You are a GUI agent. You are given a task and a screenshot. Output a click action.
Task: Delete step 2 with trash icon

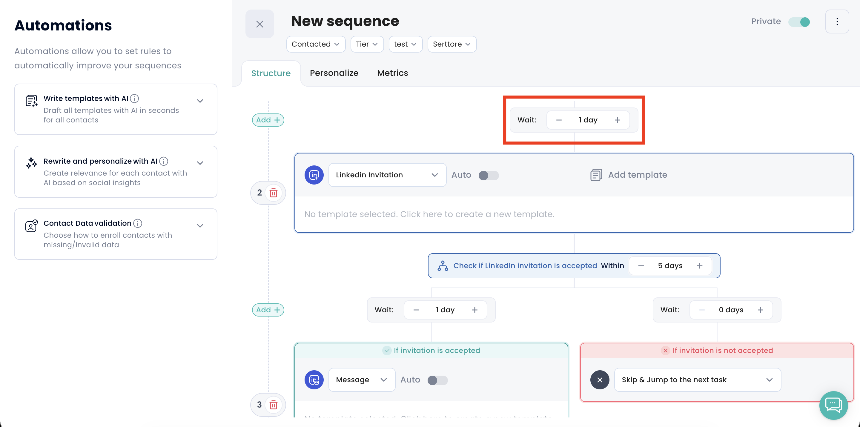coord(274,193)
